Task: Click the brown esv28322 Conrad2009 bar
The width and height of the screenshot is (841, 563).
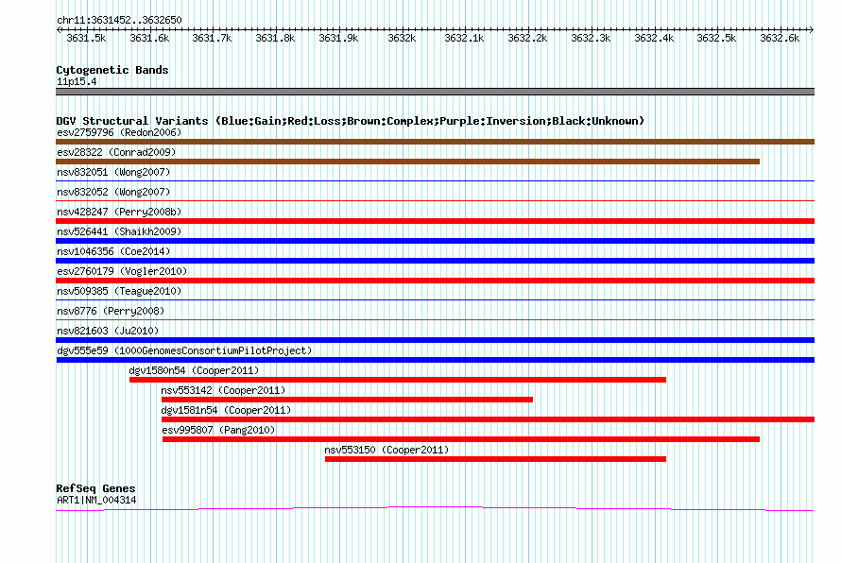Action: pos(407,162)
